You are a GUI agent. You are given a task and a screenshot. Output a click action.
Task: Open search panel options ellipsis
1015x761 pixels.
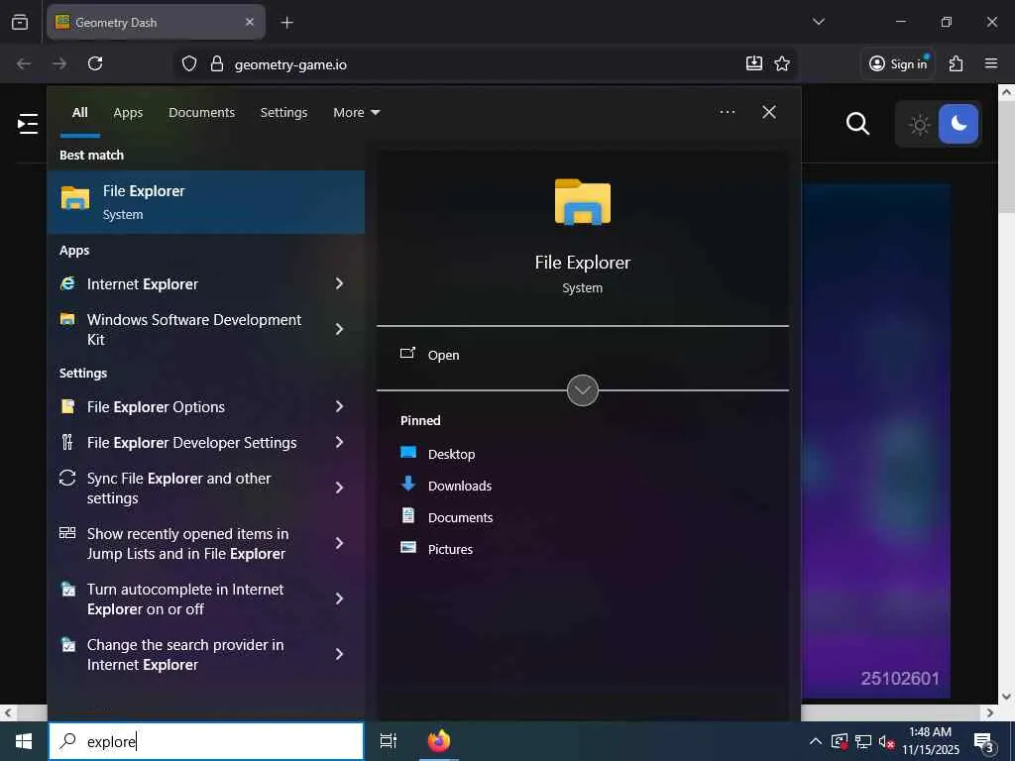click(727, 112)
